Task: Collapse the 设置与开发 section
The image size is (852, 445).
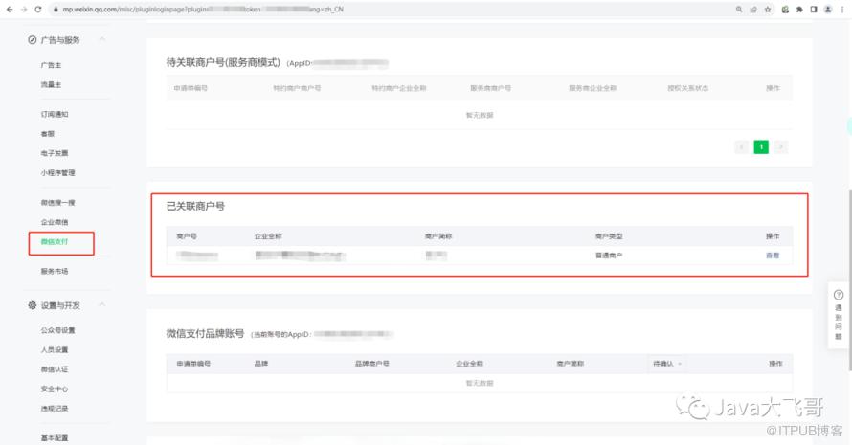Action: [x=102, y=305]
